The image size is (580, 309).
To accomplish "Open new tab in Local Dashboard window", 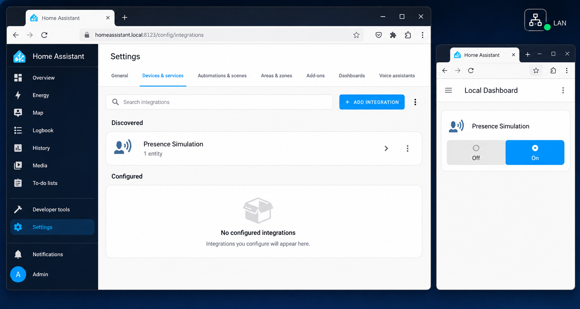I will tap(528, 54).
